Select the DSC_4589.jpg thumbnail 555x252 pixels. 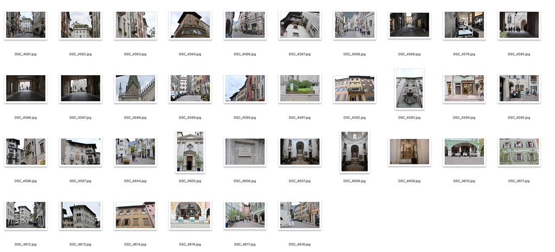pyautogui.click(x=190, y=88)
